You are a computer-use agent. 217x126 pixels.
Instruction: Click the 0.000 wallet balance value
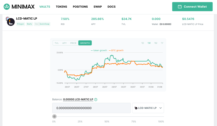click(156, 19)
